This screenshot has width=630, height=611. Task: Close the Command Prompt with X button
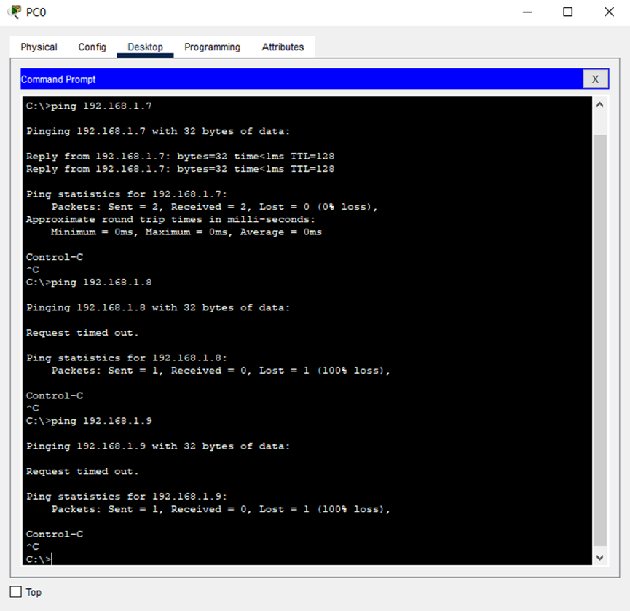pyautogui.click(x=595, y=79)
